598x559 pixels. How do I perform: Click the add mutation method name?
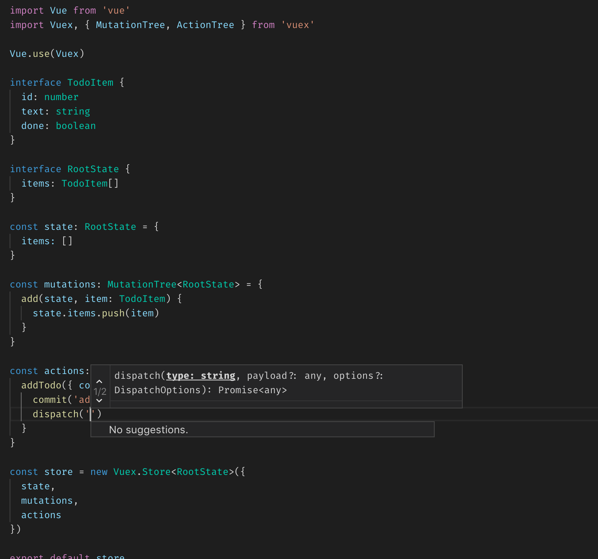[x=30, y=299]
